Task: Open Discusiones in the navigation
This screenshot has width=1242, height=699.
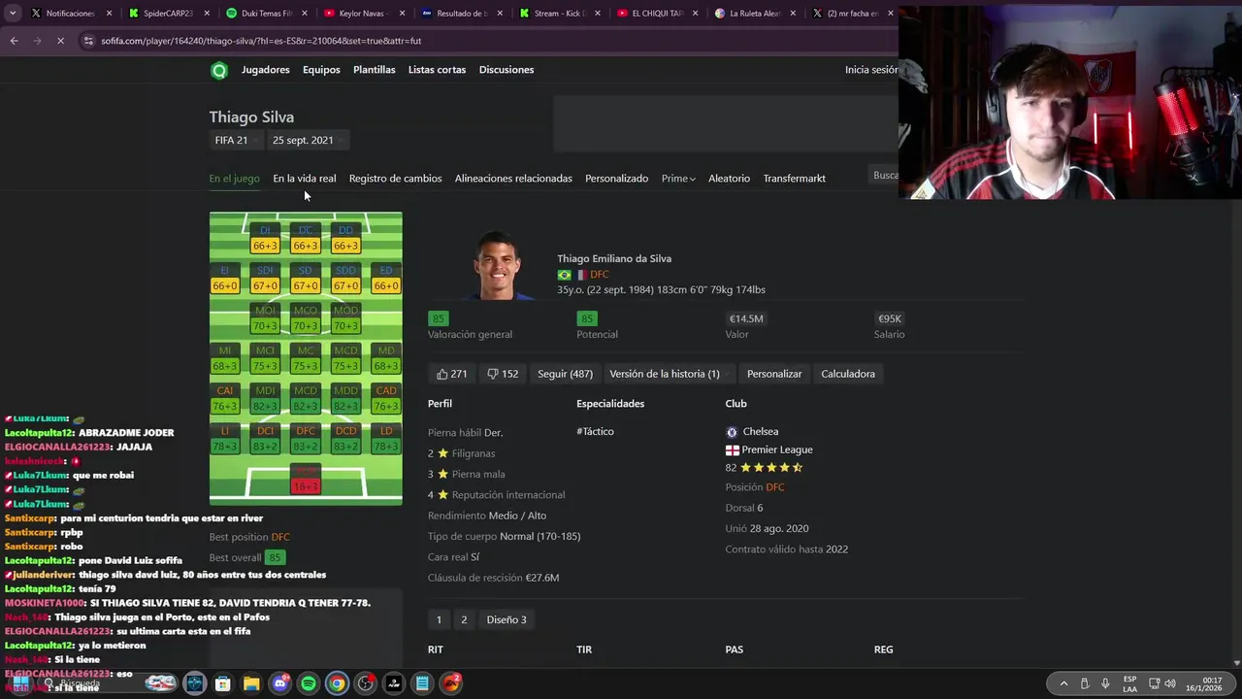Action: pos(507,70)
